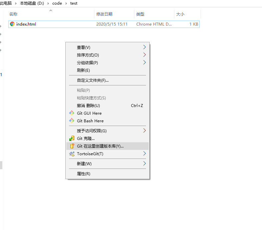Click the Ctrl+Z shortcut label
This screenshot has width=262, height=230.
coord(137,106)
